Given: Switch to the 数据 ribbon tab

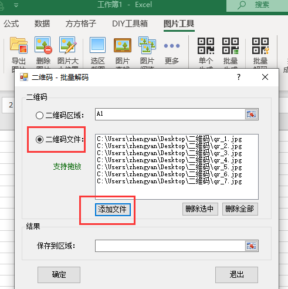Looking at the screenshot, I should pyautogui.click(x=42, y=24).
